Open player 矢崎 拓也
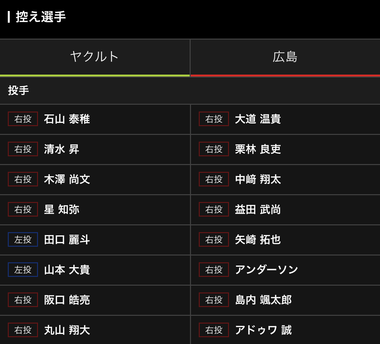 click(258, 240)
